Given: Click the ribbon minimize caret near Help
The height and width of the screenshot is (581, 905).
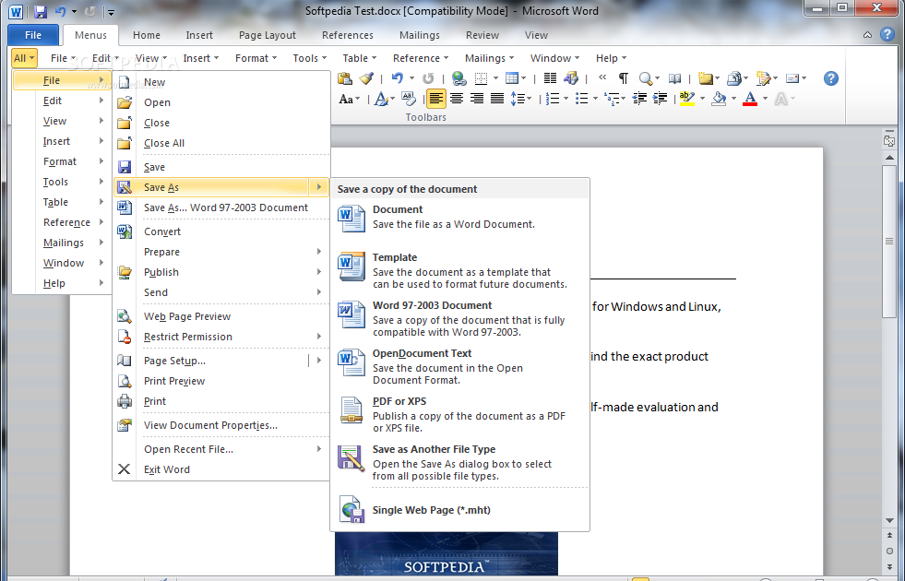Looking at the screenshot, I should [867, 35].
